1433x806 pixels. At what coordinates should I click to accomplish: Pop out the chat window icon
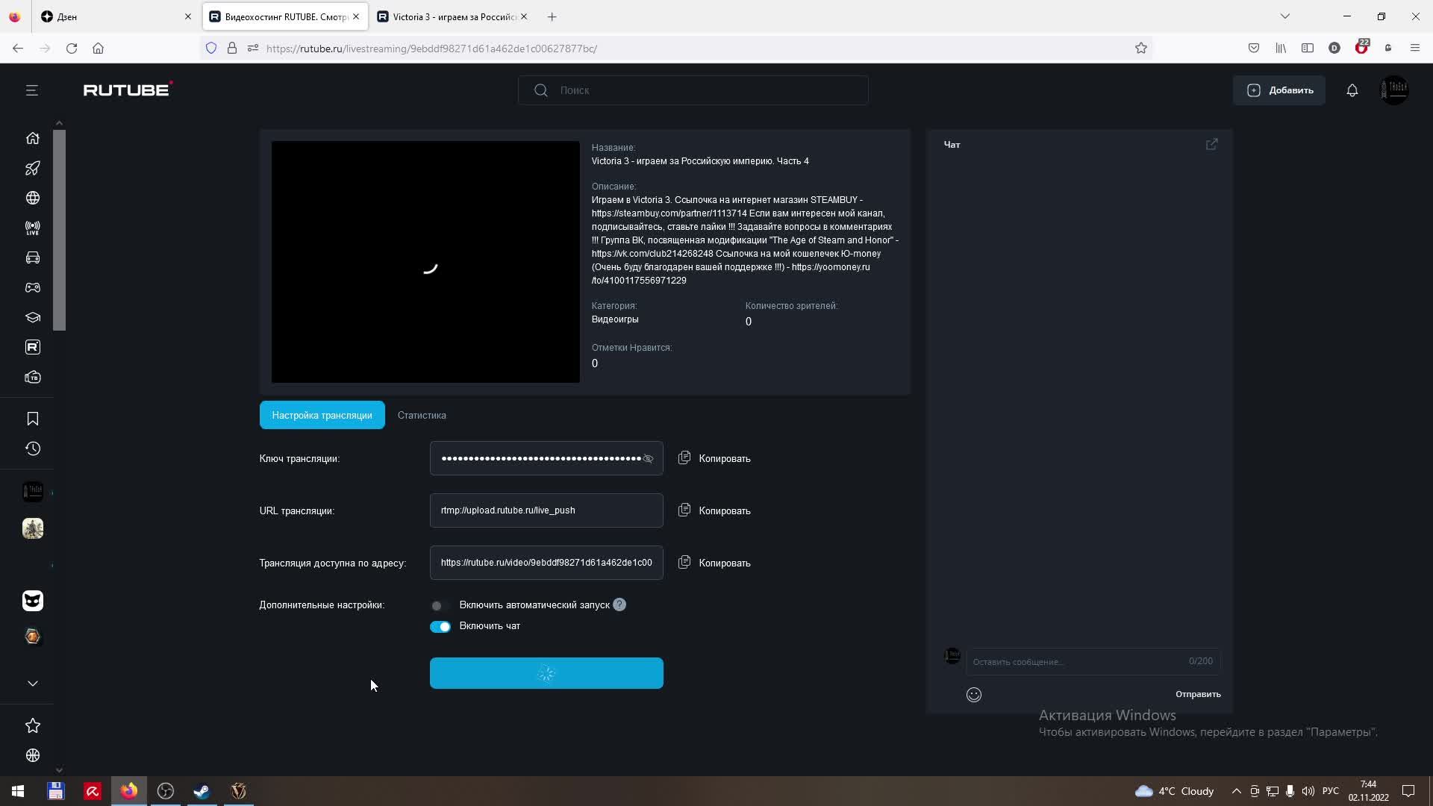pyautogui.click(x=1211, y=144)
